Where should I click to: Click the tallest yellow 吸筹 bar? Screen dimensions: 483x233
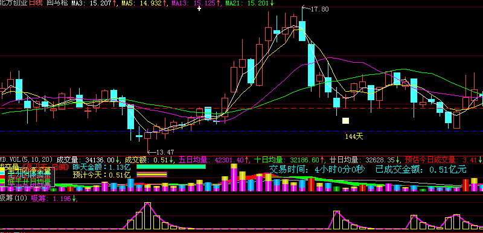148,215
